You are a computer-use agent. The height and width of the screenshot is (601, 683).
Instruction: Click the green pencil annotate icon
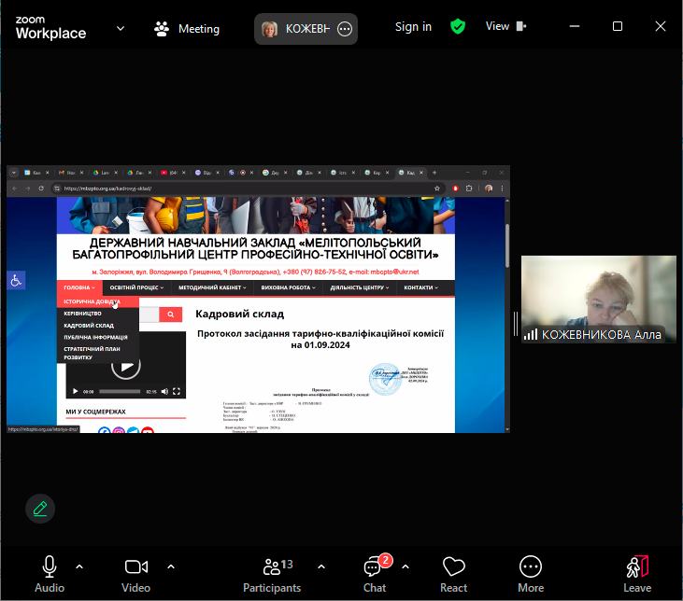(40, 509)
